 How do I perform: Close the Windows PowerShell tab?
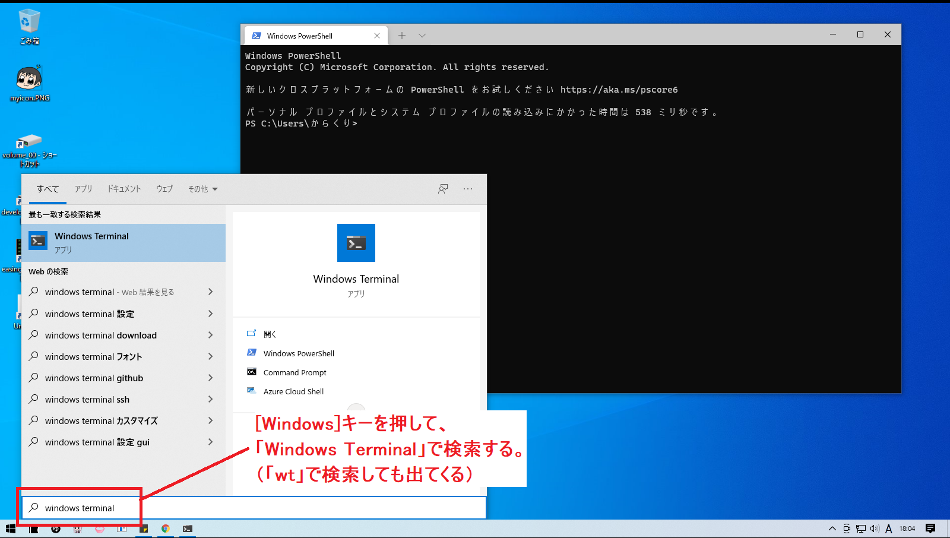tap(377, 36)
